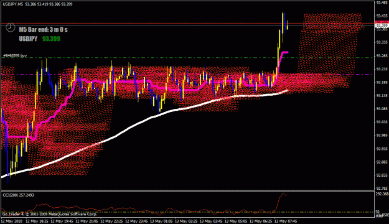The height and width of the screenshot is (224, 389).
Task: Click the 93.035 price axis label
Action: coord(382,122)
